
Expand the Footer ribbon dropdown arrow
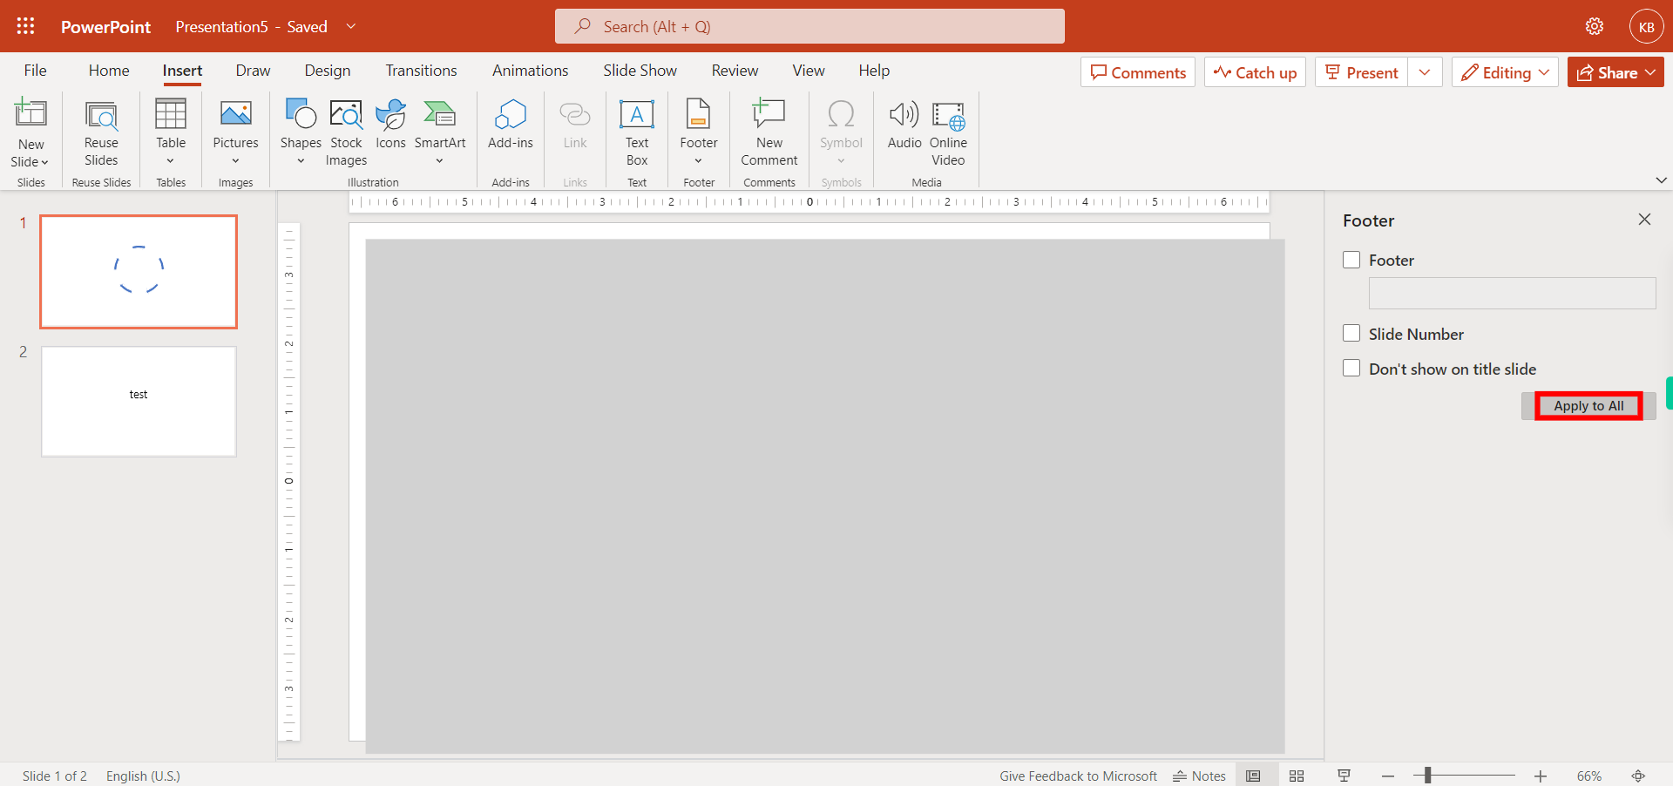pyautogui.click(x=698, y=160)
